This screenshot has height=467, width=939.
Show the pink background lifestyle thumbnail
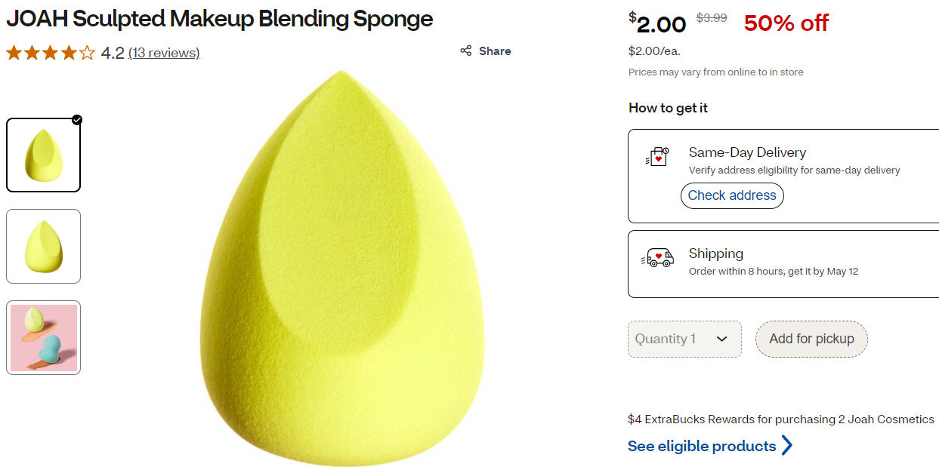tap(43, 337)
